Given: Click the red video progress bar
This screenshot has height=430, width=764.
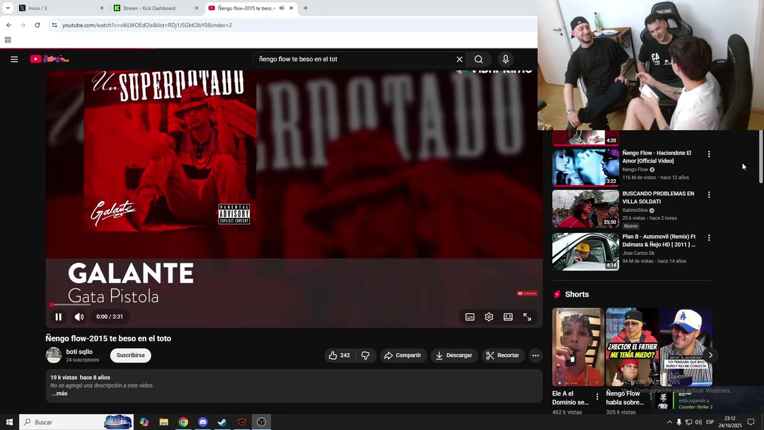Looking at the screenshot, I should click(x=294, y=305).
